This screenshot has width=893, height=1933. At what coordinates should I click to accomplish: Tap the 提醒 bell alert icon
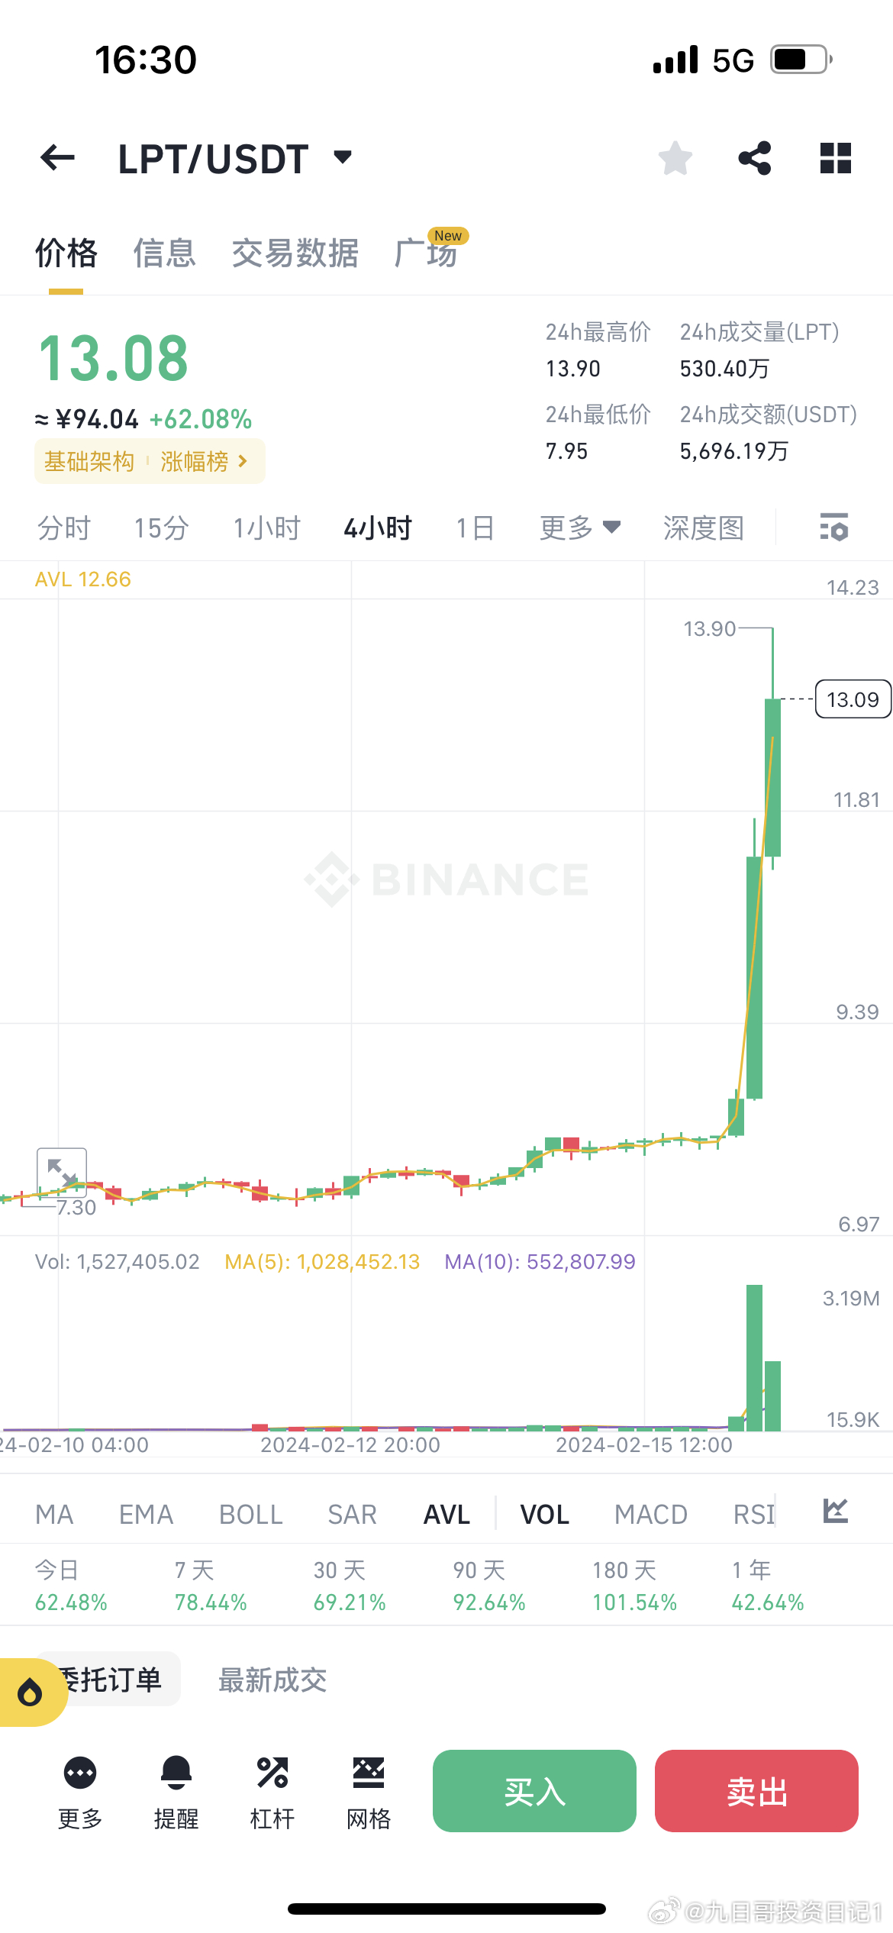click(176, 1792)
